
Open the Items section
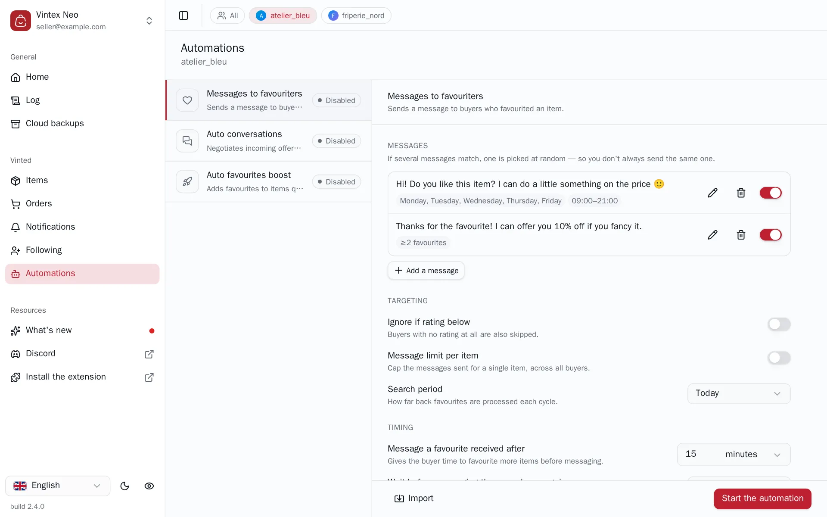click(82, 181)
